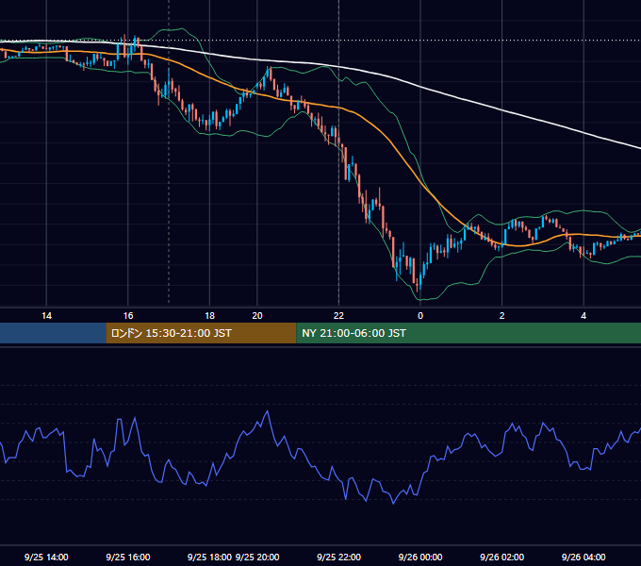Click the '2' hour axis label
The image size is (641, 566).
[x=502, y=316]
